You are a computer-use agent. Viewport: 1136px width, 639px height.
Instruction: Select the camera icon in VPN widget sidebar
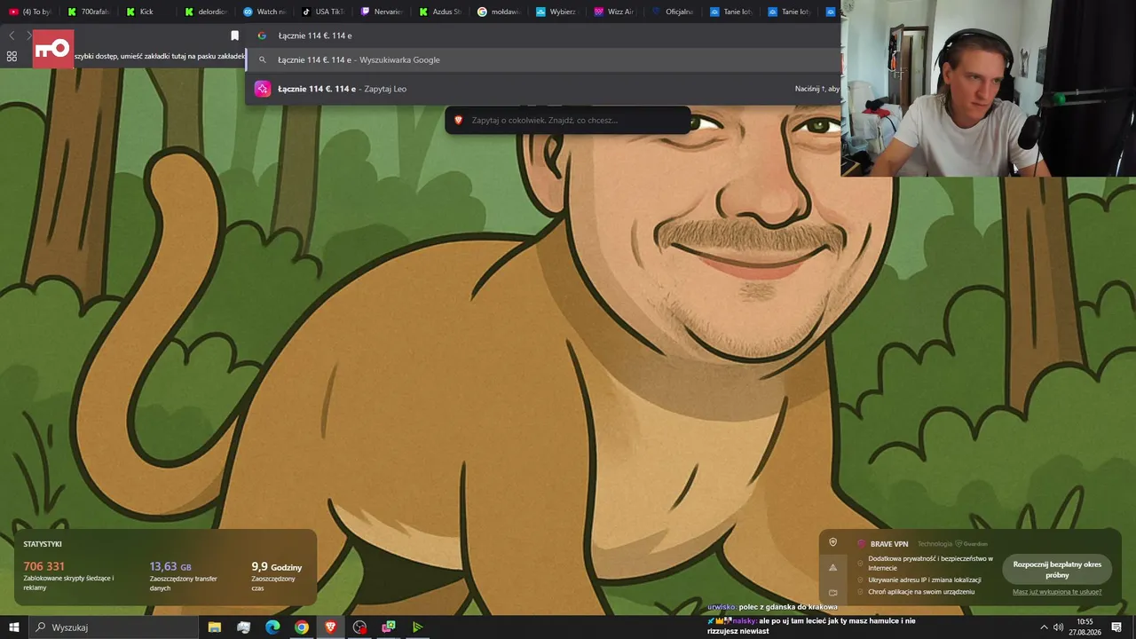click(x=832, y=592)
